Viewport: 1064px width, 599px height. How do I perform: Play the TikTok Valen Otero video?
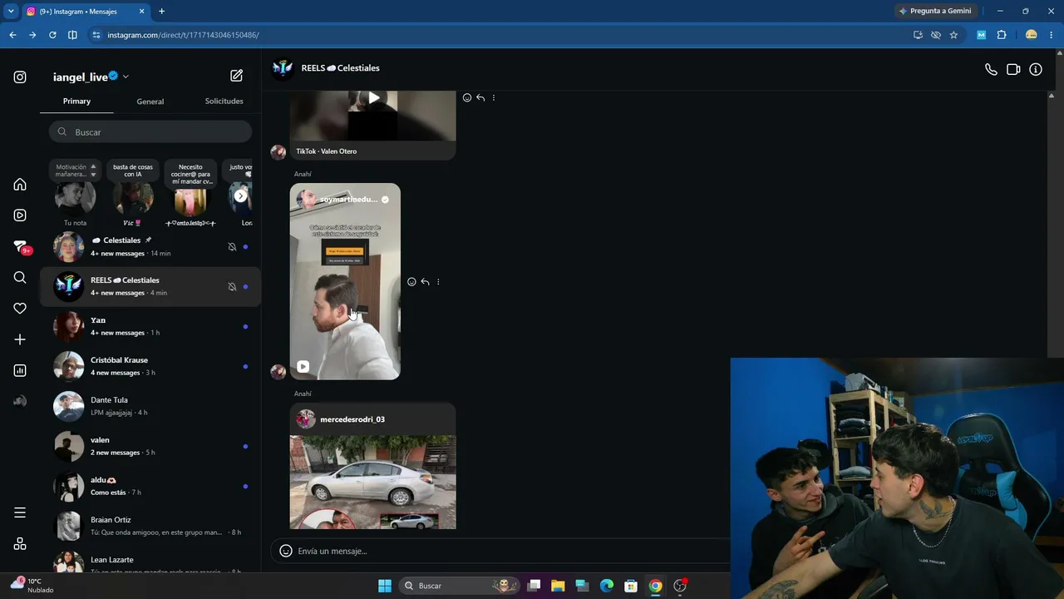click(374, 98)
